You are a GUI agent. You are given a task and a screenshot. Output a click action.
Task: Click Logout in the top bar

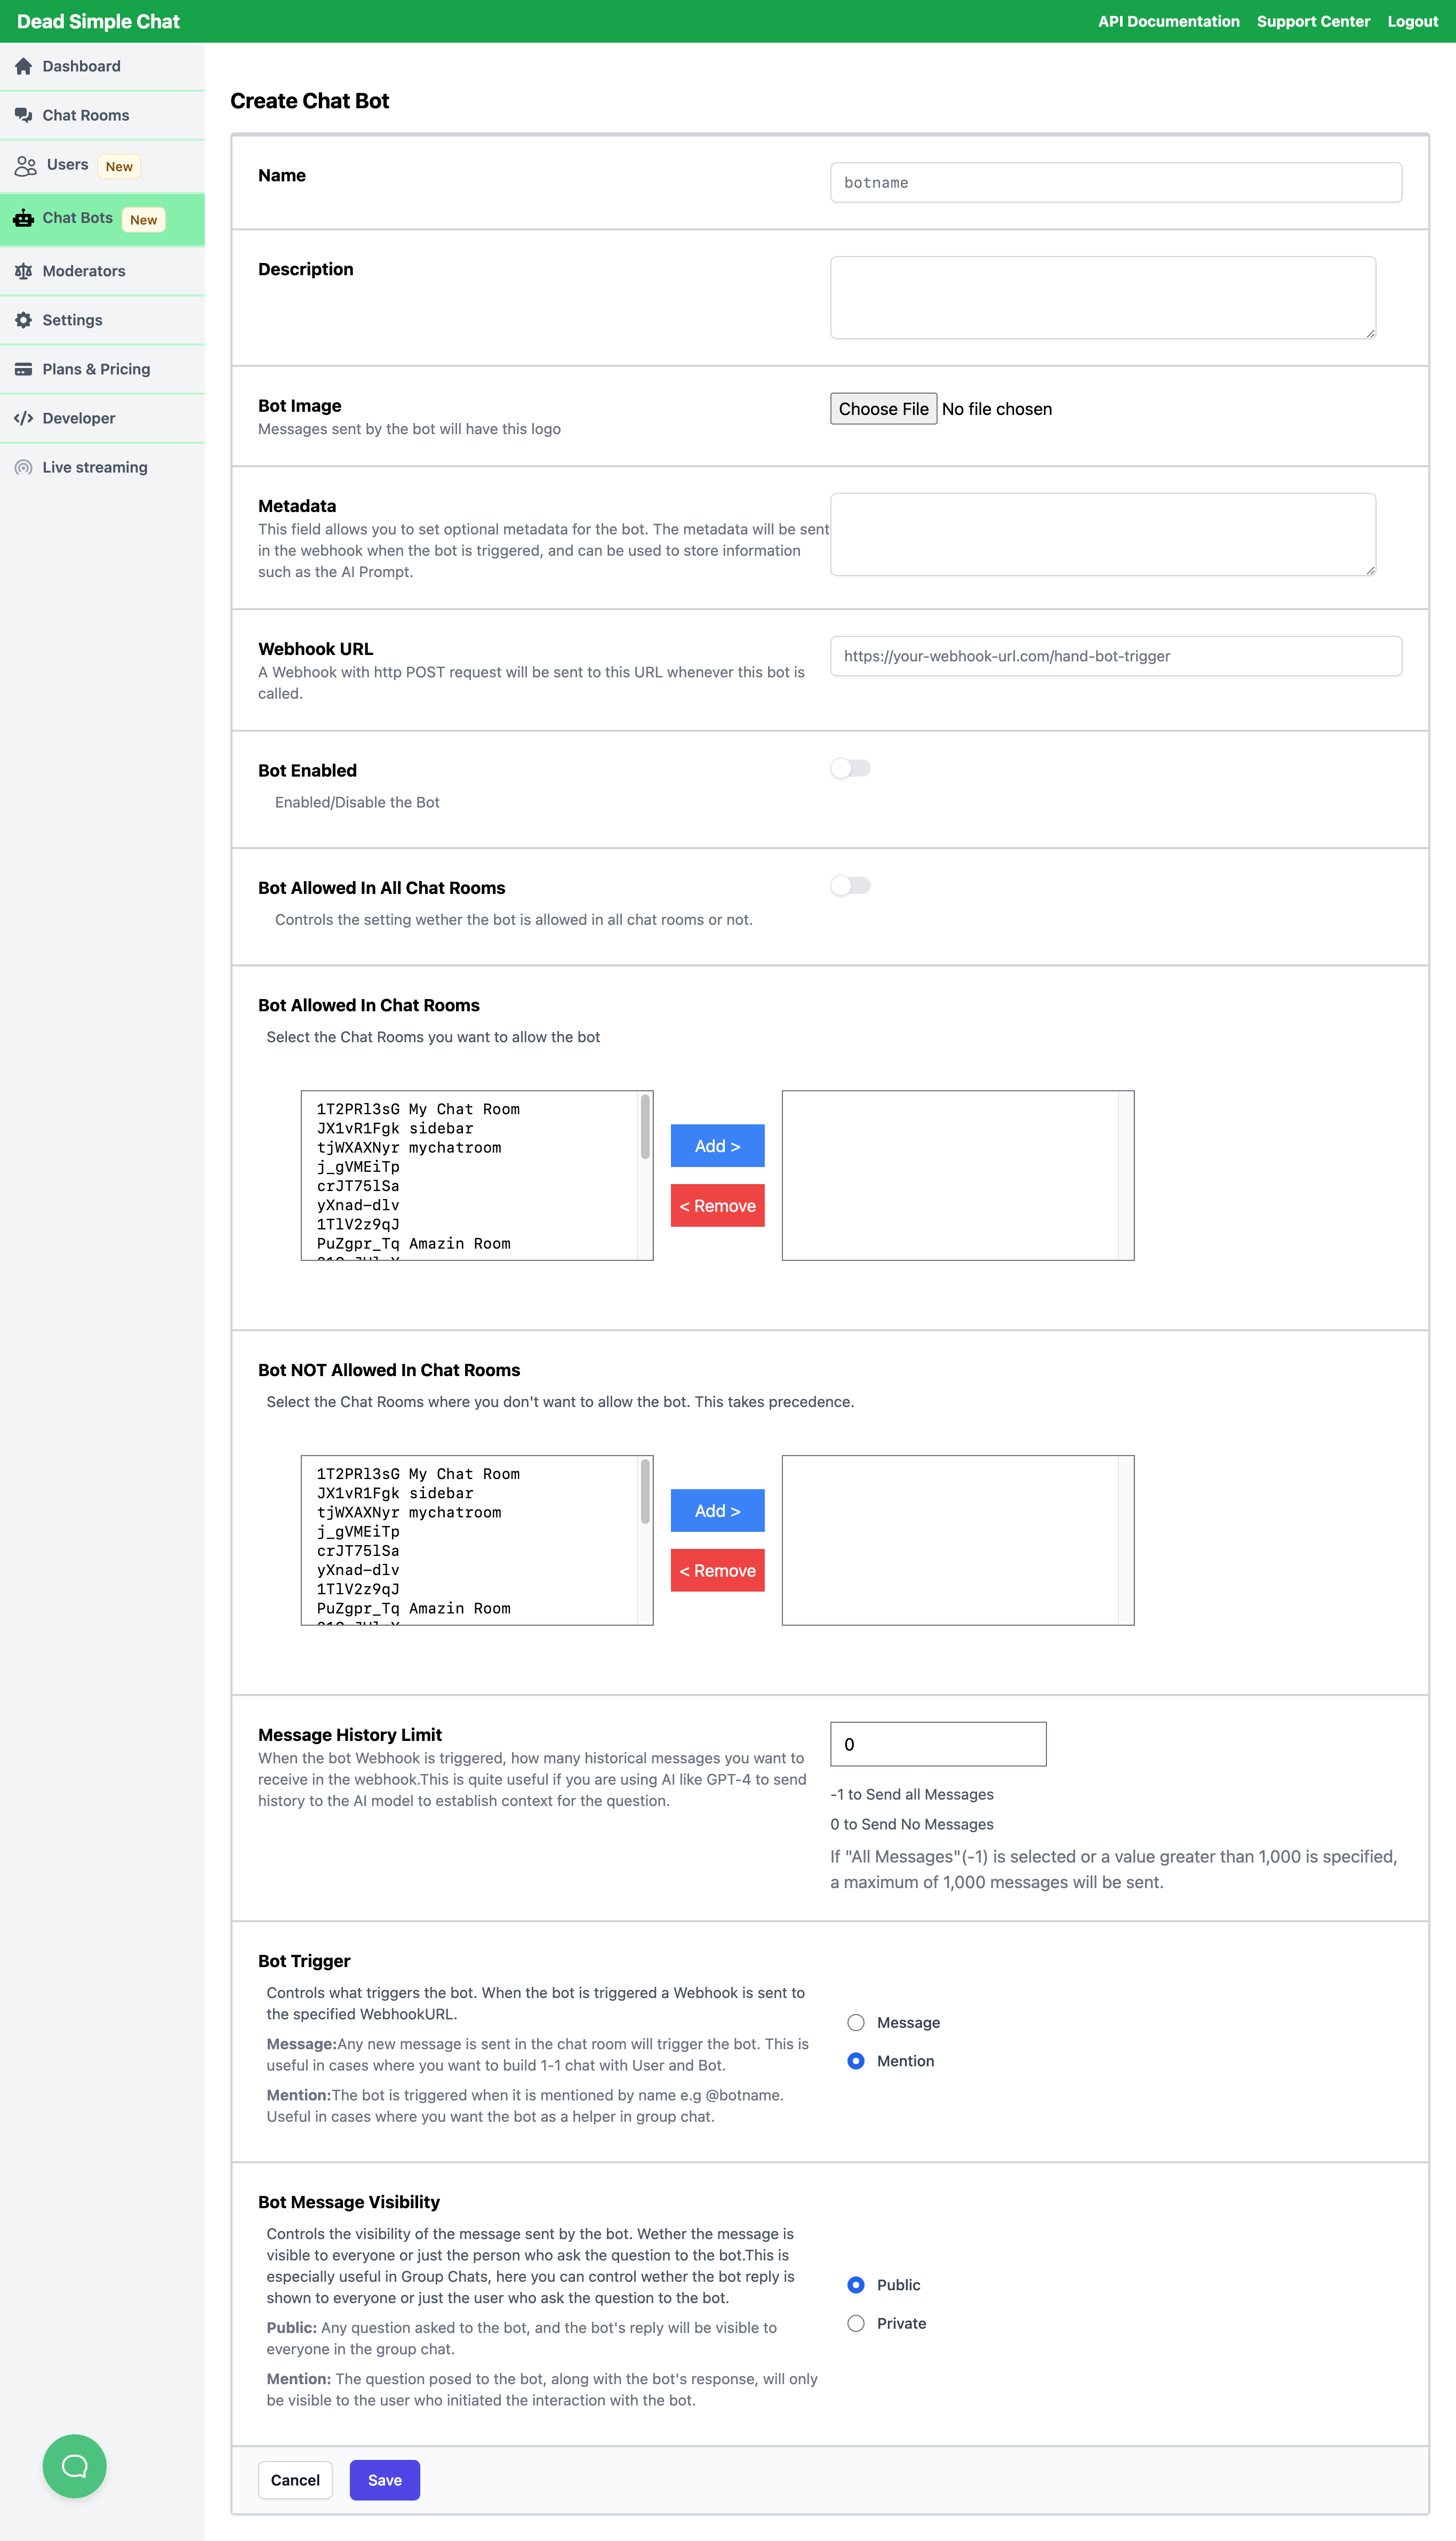point(1411,21)
